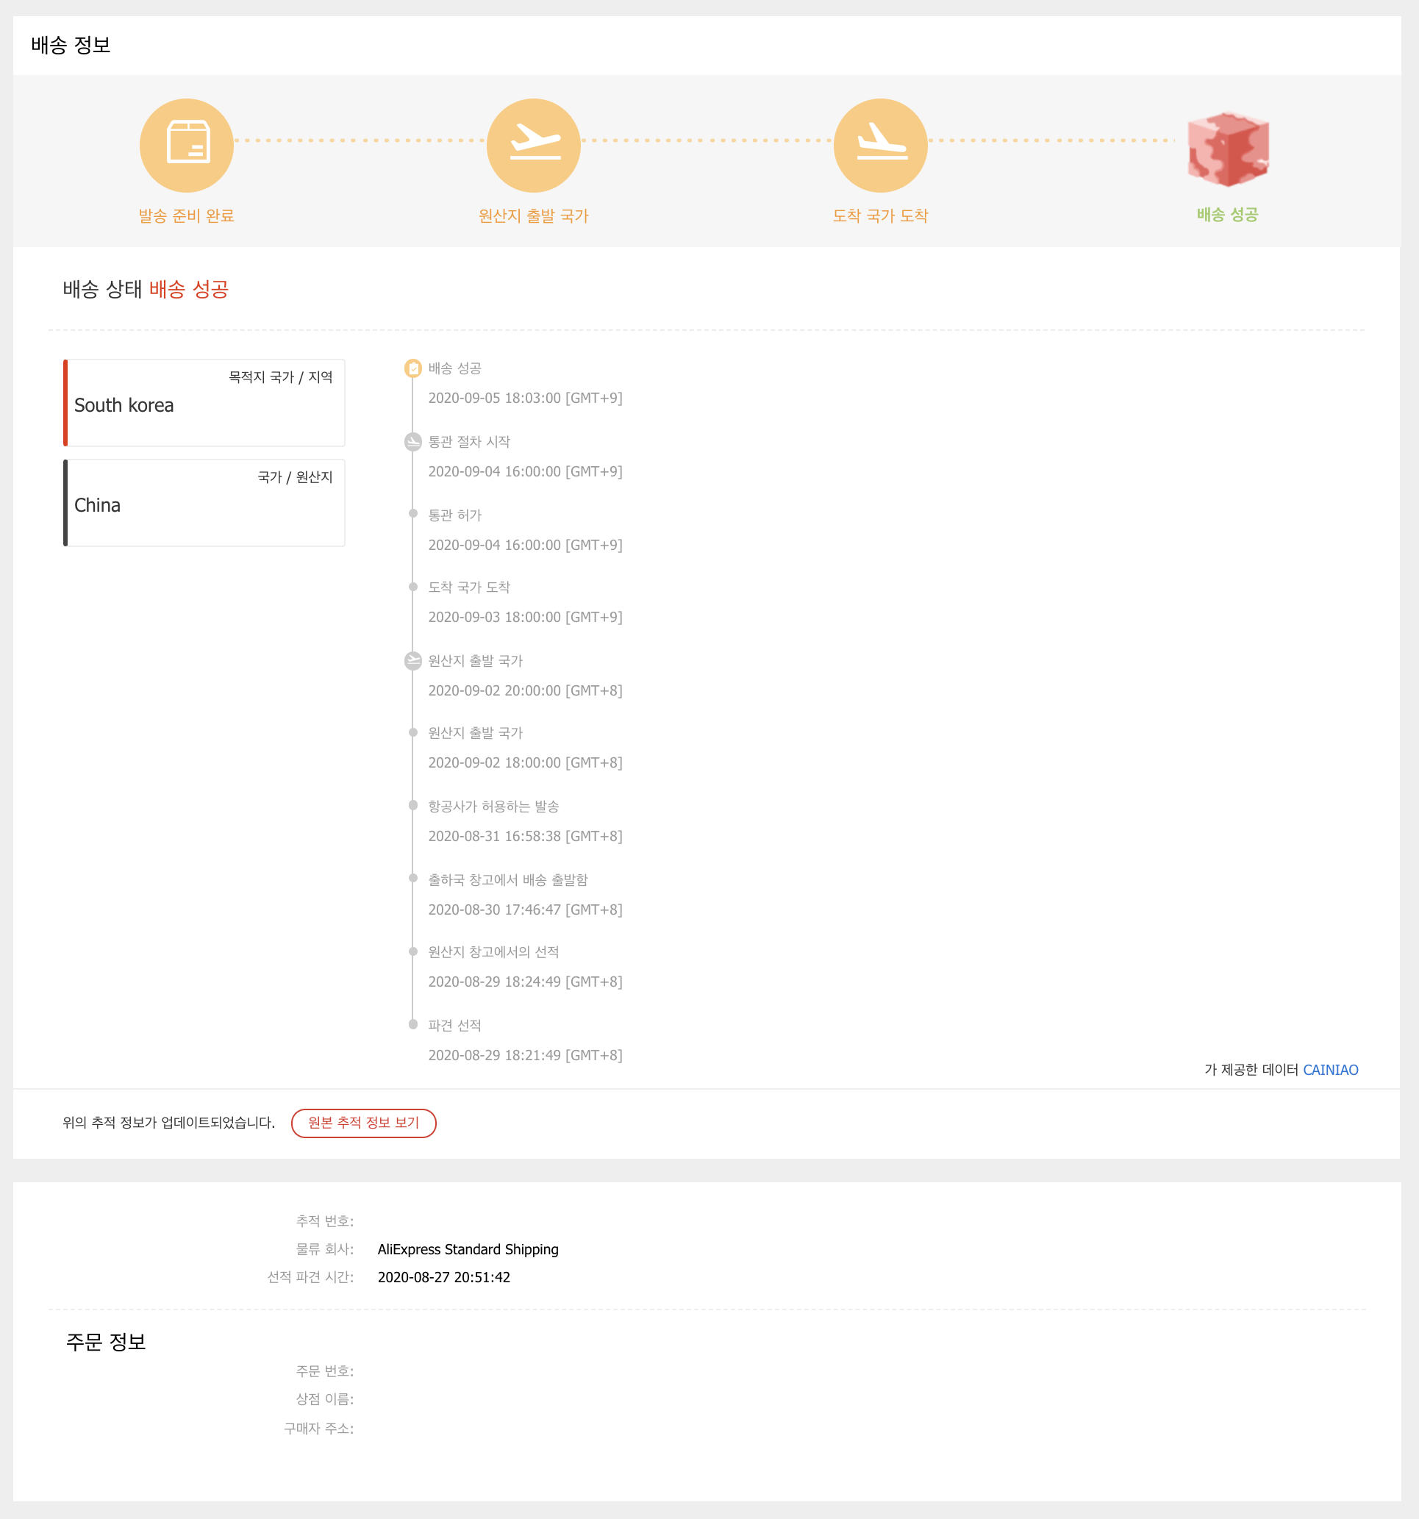Click the airplane landing destination arrival icon

880,145
